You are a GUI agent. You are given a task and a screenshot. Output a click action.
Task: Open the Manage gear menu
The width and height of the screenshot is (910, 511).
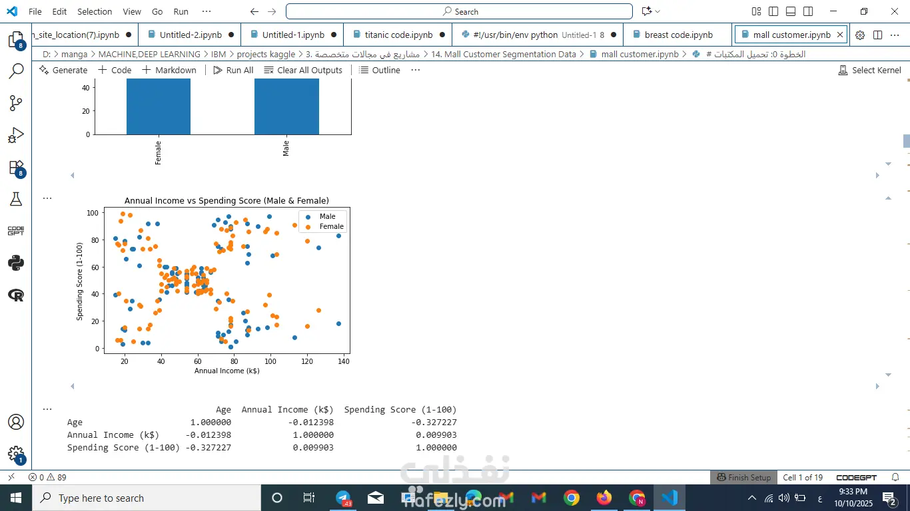coord(15,455)
